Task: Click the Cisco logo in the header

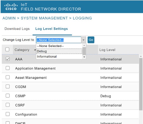Action: coord(11,7)
